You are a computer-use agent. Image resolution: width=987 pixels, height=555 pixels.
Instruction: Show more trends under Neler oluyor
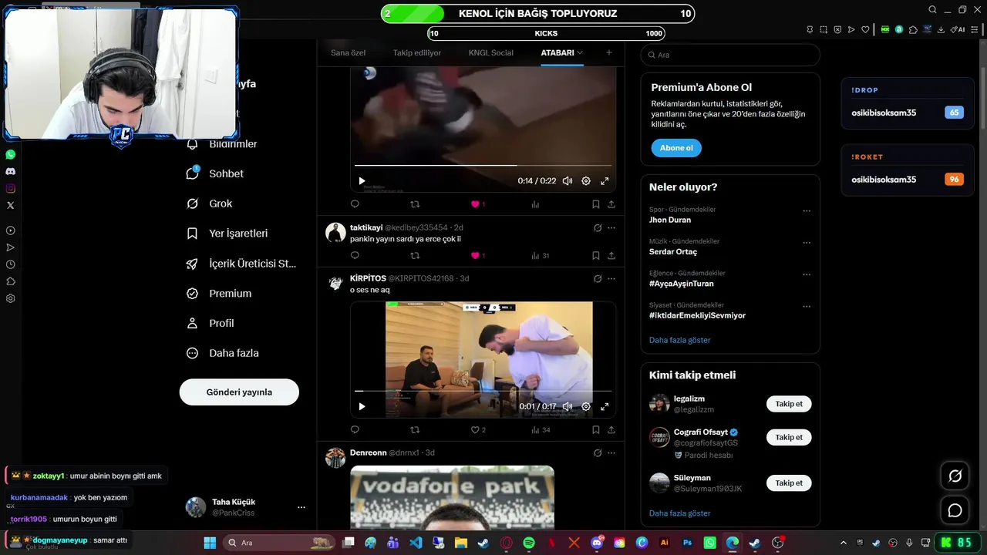click(x=679, y=340)
